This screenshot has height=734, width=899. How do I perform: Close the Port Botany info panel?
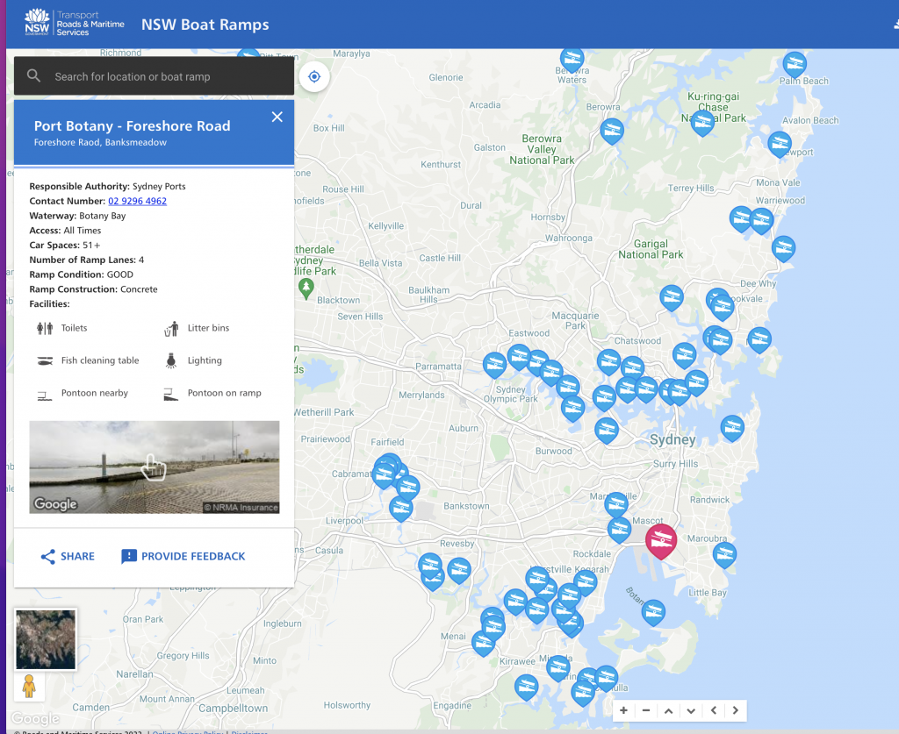(277, 117)
